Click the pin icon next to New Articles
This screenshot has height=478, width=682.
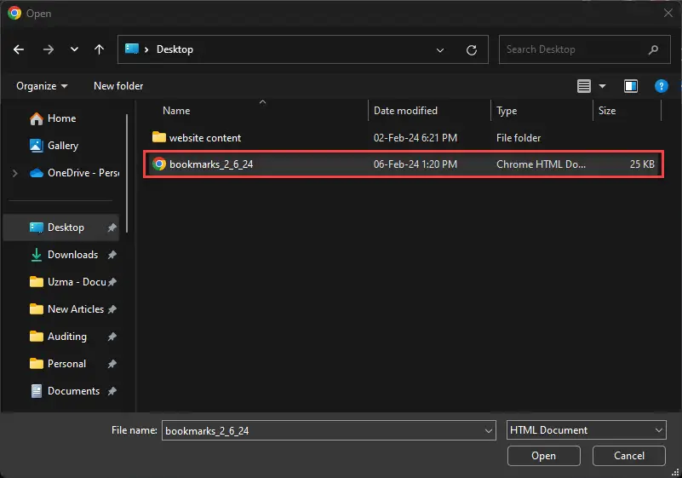112,309
